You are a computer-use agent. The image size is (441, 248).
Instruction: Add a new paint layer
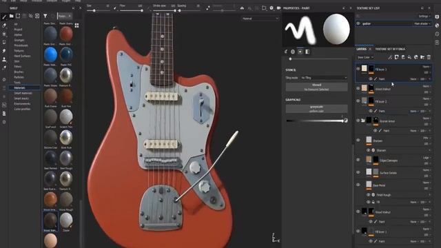[403, 57]
